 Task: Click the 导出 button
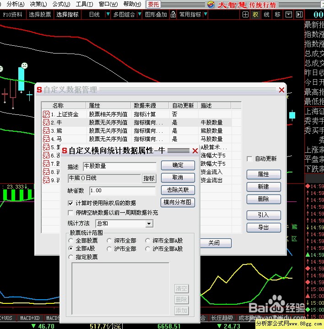[264, 227]
